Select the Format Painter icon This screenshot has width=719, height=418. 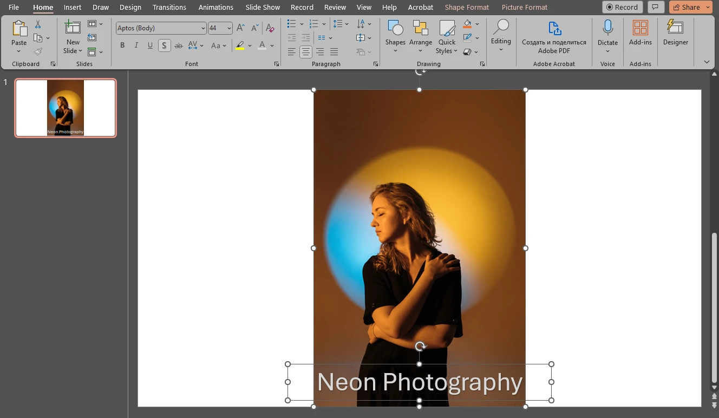tap(37, 51)
